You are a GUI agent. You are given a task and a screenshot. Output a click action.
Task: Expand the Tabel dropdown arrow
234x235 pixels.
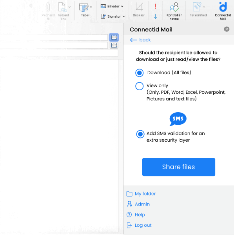pyautogui.click(x=91, y=7)
